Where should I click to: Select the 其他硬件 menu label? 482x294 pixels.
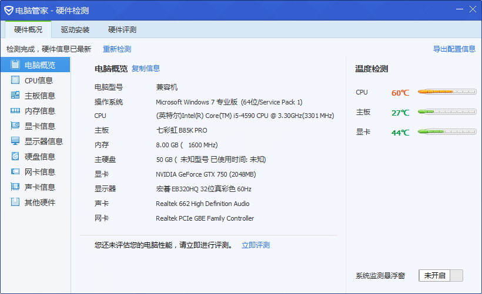(x=40, y=202)
